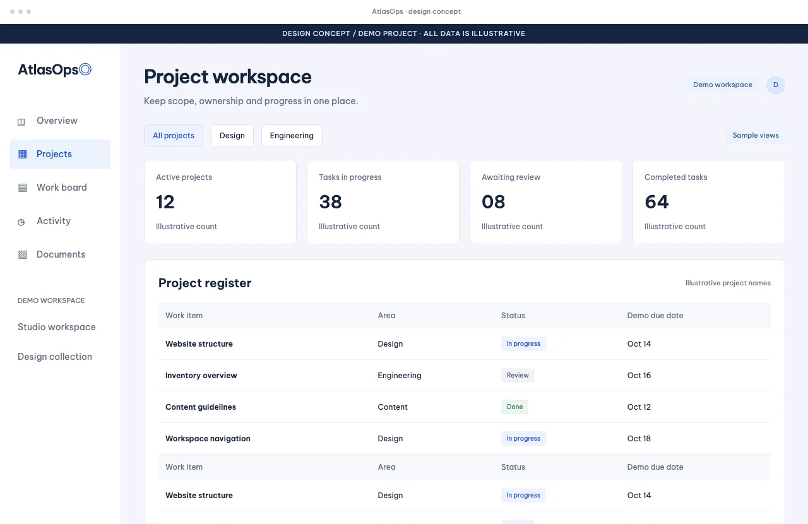Open the D user avatar
Image resolution: width=808 pixels, height=524 pixels.
click(776, 85)
